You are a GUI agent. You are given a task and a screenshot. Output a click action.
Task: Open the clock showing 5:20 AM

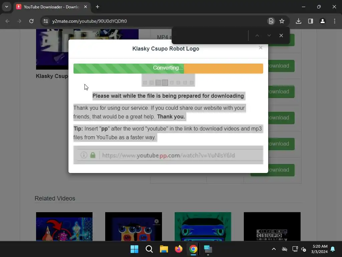(320, 249)
